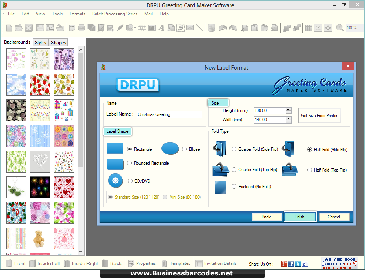Select the Rectangle label shape
The width and height of the screenshot is (365, 278).
130,149
